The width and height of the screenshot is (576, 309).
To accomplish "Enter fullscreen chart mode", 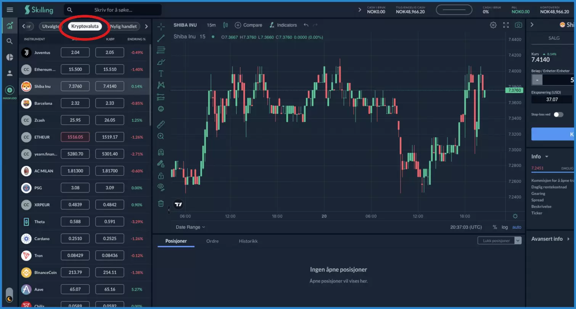I will 506,25.
